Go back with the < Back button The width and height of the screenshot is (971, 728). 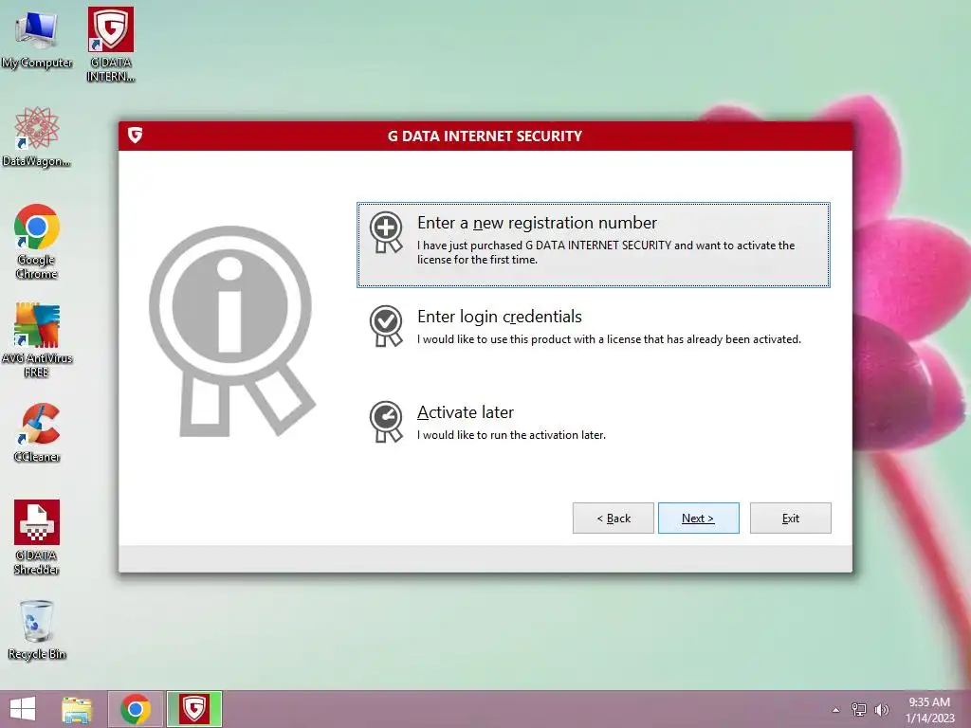point(614,519)
